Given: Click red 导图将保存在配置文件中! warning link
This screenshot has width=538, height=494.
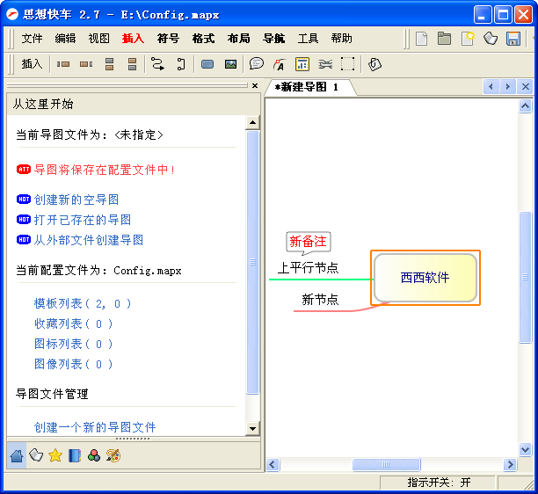Looking at the screenshot, I should 105,170.
